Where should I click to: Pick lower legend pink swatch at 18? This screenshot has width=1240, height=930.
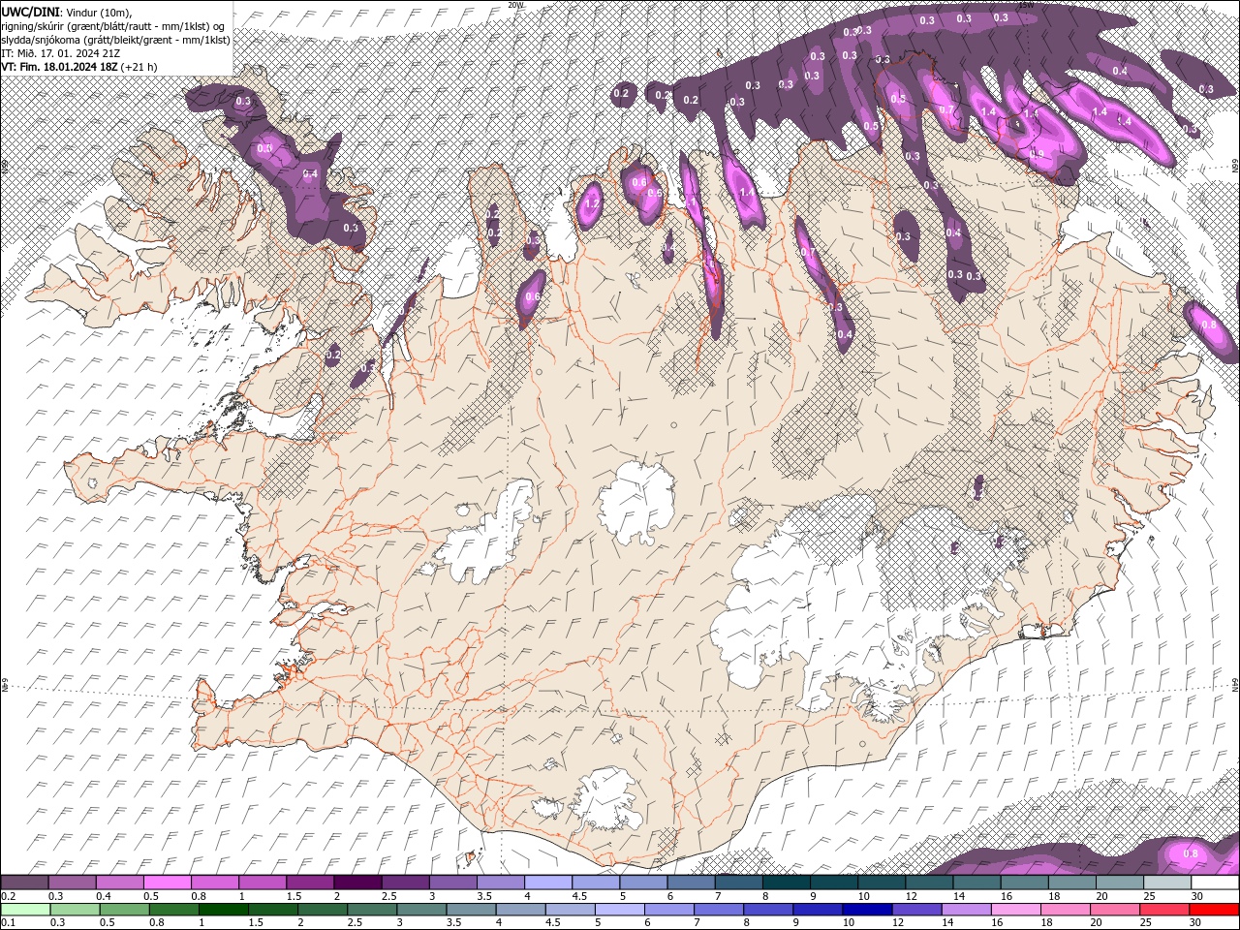point(1066,909)
